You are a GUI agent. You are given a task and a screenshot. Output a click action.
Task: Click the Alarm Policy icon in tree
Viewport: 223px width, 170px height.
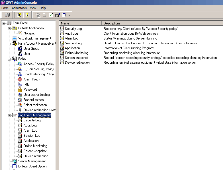(20, 79)
